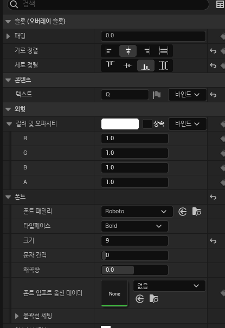Image resolution: width=225 pixels, height=328 pixels.
Task: Set horizontal alignment to fill
Action: point(164,51)
